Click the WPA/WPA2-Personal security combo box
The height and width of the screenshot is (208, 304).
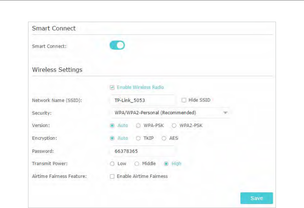coord(170,113)
